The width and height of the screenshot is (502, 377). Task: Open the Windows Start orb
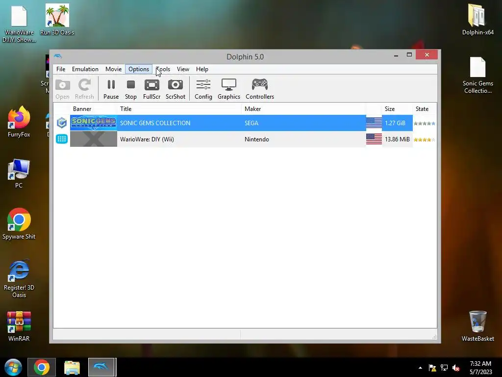click(13, 367)
